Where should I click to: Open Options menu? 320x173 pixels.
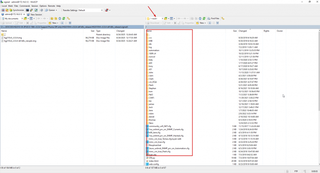[x=43, y=6]
